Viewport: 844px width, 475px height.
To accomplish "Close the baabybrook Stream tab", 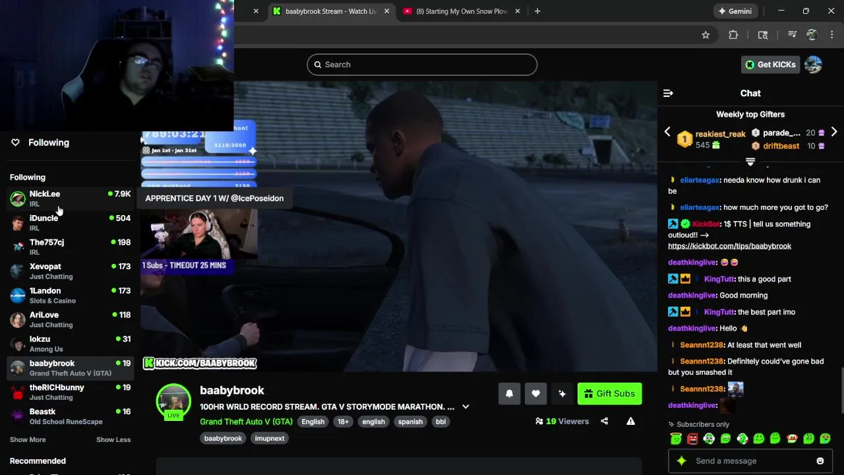I will [386, 11].
